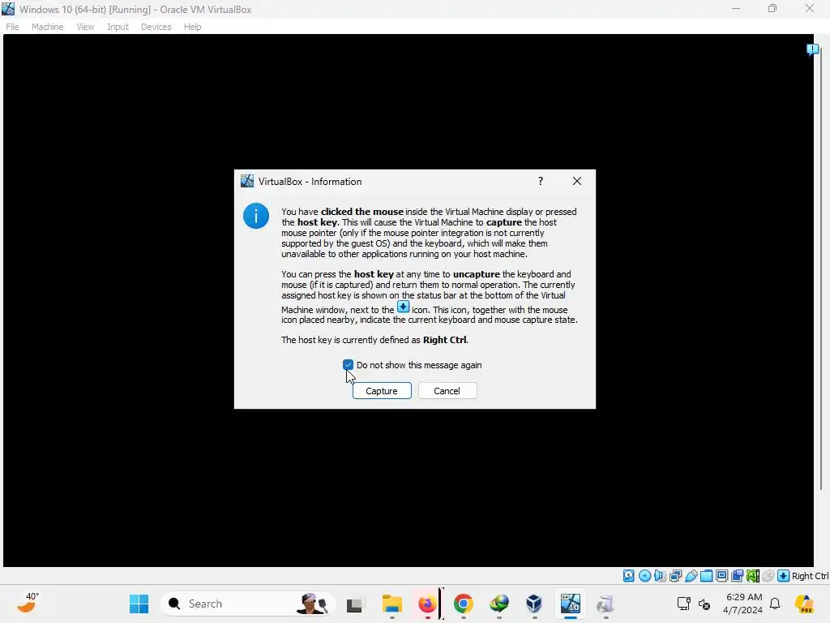Image resolution: width=830 pixels, height=623 pixels.
Task: Open VirtualBox Manager taskbar icon
Action: (x=534, y=604)
